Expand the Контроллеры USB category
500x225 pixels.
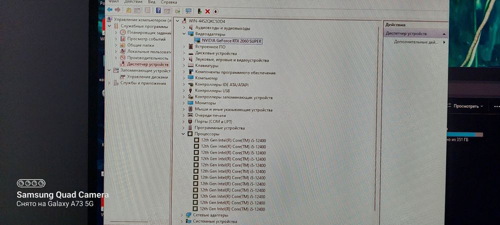point(184,91)
